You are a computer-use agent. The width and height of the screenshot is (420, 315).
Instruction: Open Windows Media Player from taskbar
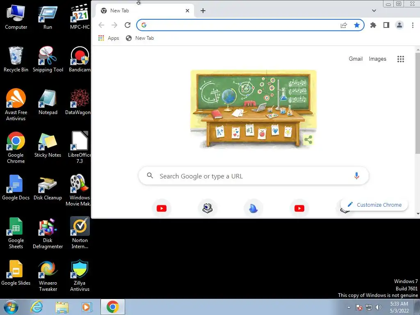pos(87,307)
